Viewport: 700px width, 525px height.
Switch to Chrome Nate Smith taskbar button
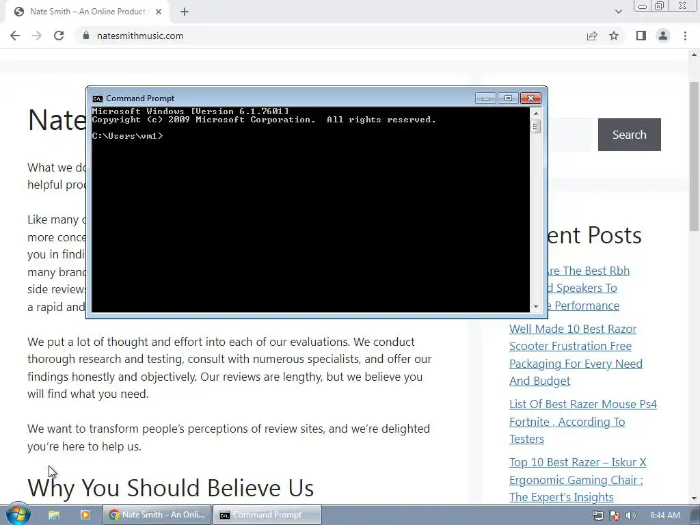coord(157,515)
